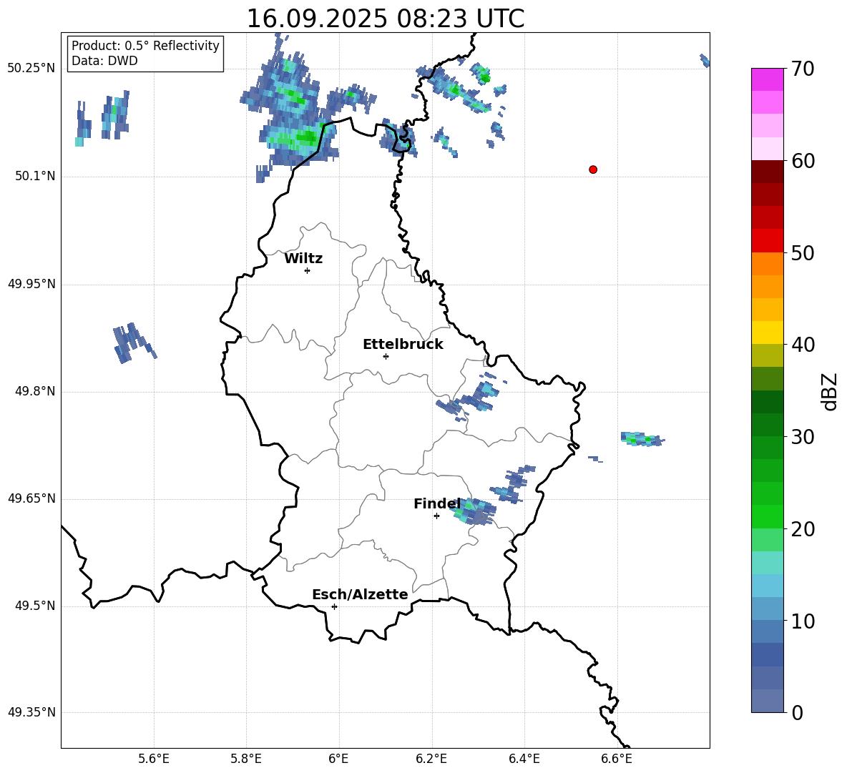Click the 70 colorbar tick label
847x773 pixels.
[802, 69]
